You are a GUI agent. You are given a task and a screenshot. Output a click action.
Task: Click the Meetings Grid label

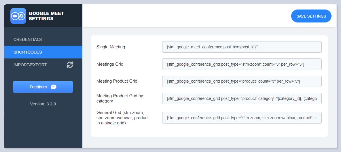110,64
